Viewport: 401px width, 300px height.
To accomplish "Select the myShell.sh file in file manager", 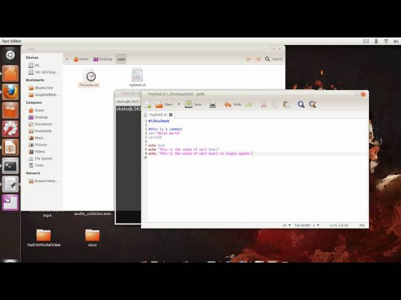I will pyautogui.click(x=137, y=77).
